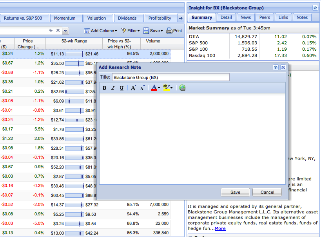Cancel the research note

point(267,192)
